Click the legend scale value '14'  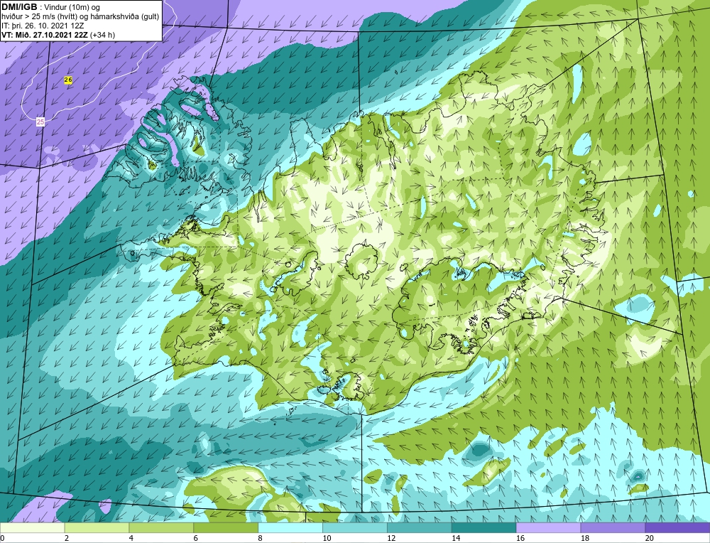pos(456,538)
